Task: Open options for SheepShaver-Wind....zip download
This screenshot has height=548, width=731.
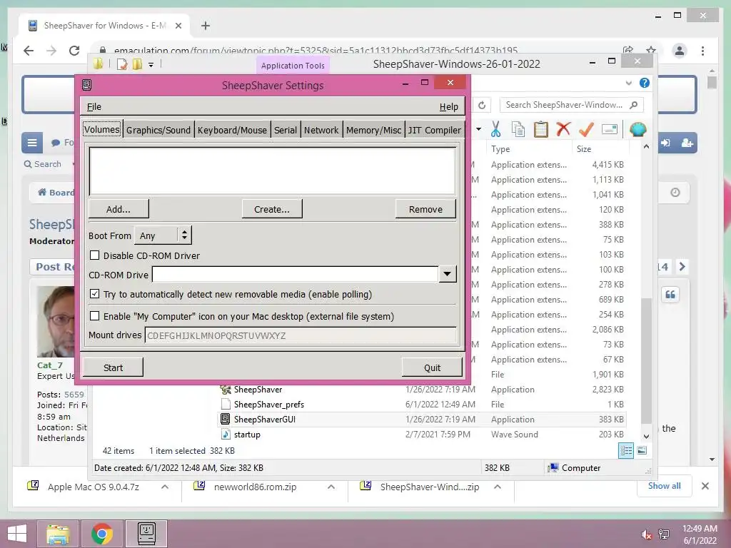Action: tap(498, 487)
